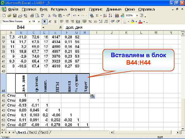Screen dimensions: 185x139
Task: Expand the Paste options arrow in toolbar
Action: (x=64, y=15)
